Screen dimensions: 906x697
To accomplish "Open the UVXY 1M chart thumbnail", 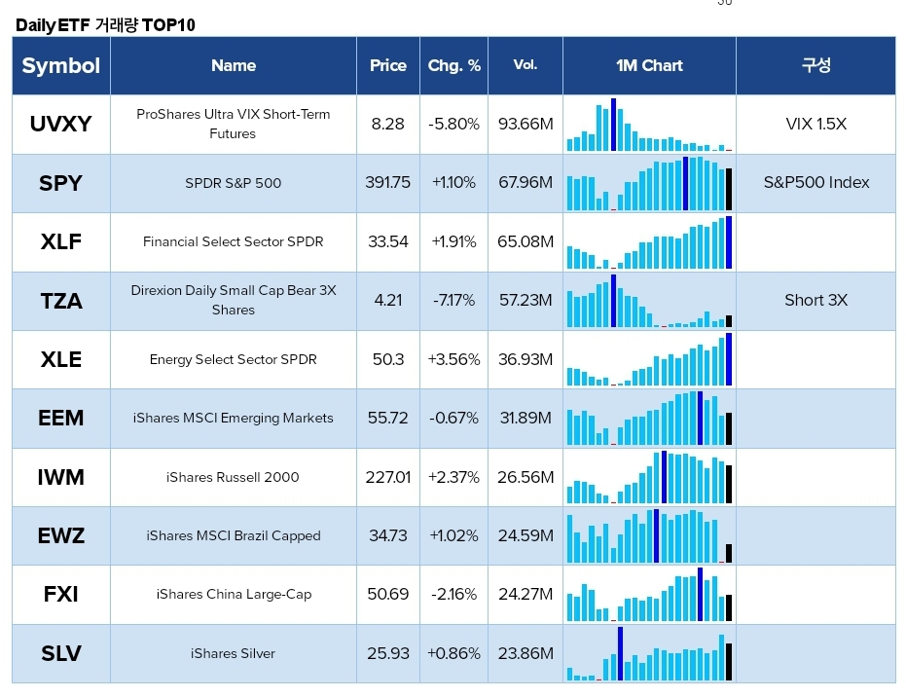I will [649, 125].
